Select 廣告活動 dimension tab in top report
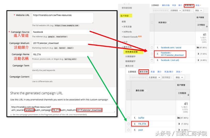Image resolution: width=210 pixels, height=138 pixels. (166, 5)
